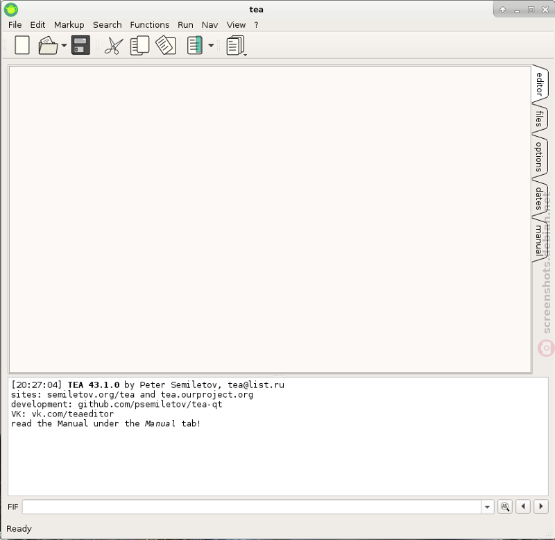The width and height of the screenshot is (555, 540).
Task: Click the 'TEA 43.1.0' log text
Action: (94, 385)
